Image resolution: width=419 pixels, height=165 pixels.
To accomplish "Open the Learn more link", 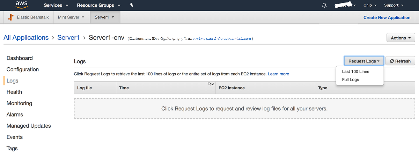I will [278, 74].
